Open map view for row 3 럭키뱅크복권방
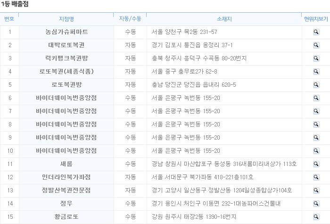The height and width of the screenshot is (224, 330). click(316, 58)
